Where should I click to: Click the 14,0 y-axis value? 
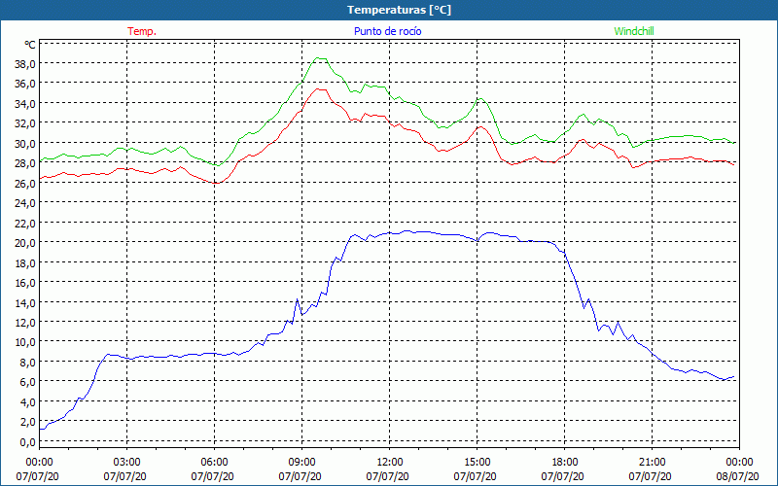(x=25, y=302)
